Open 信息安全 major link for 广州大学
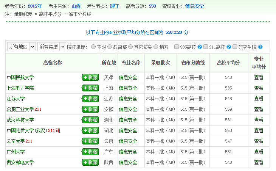This screenshot has width=276, height=171. [x=128, y=152]
